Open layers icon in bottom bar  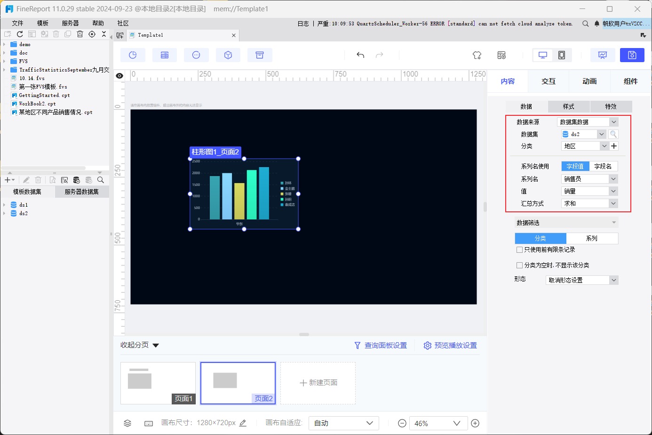(127, 423)
